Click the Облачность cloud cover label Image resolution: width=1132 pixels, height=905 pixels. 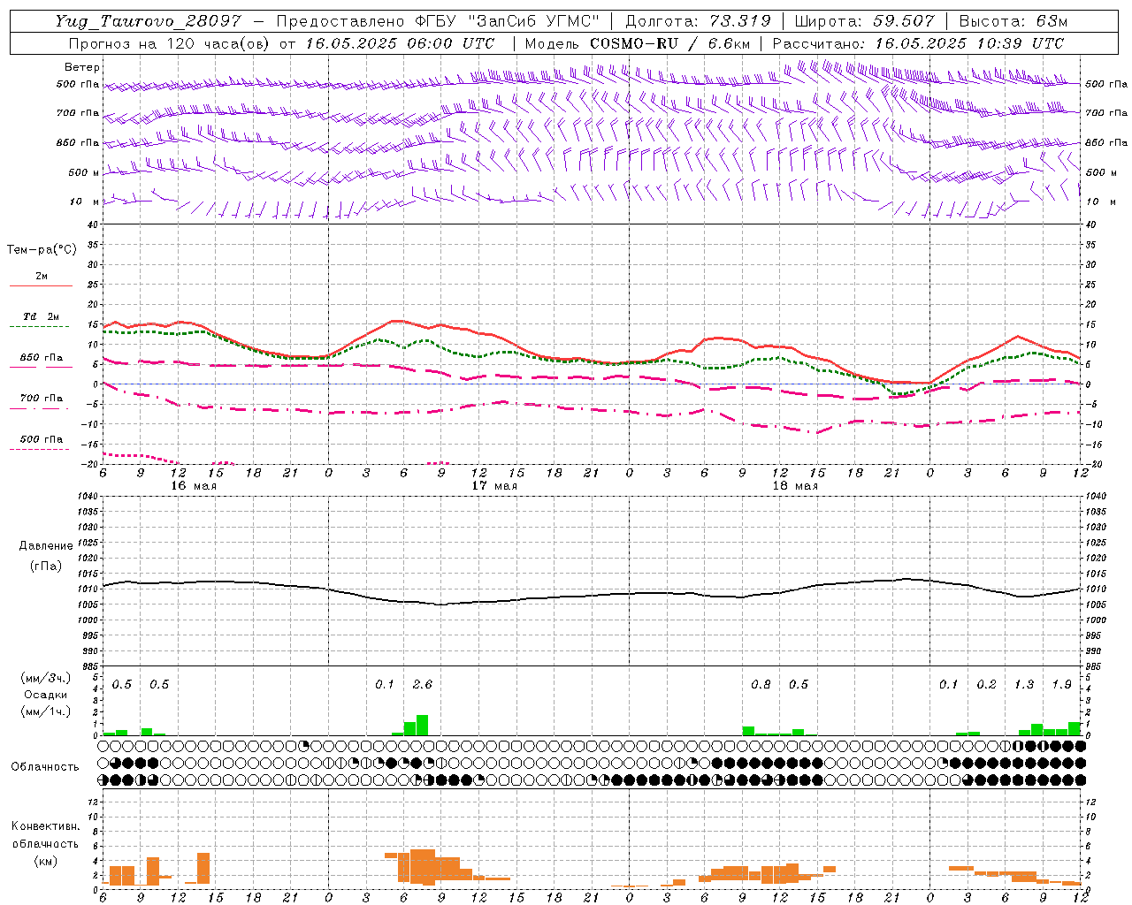[x=45, y=766]
